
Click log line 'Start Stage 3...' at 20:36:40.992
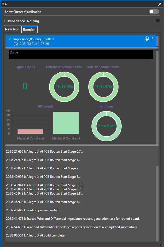point(43,177)
